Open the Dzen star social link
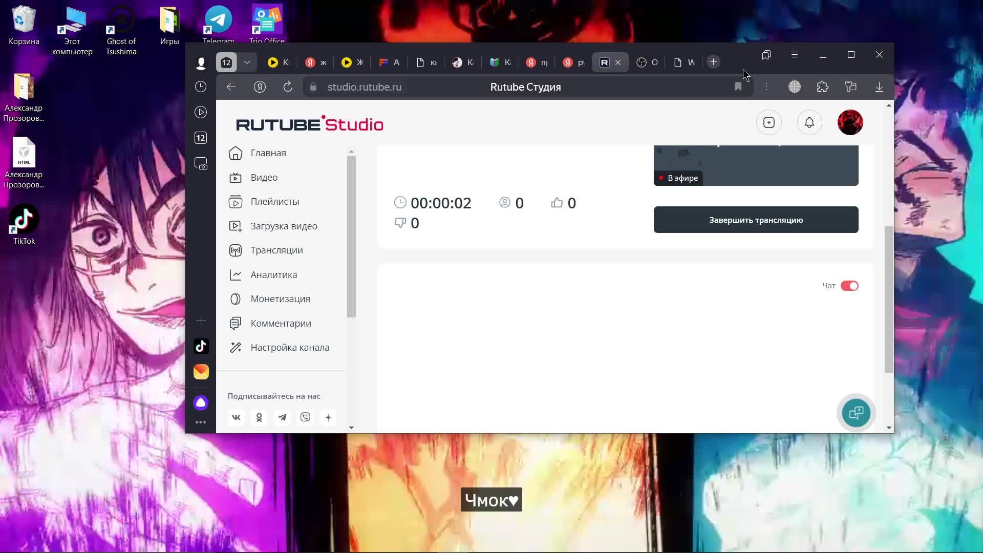 (328, 417)
